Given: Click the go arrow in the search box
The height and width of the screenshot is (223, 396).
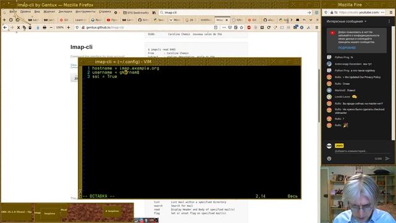Looking at the screenshot, I should pos(309,12).
